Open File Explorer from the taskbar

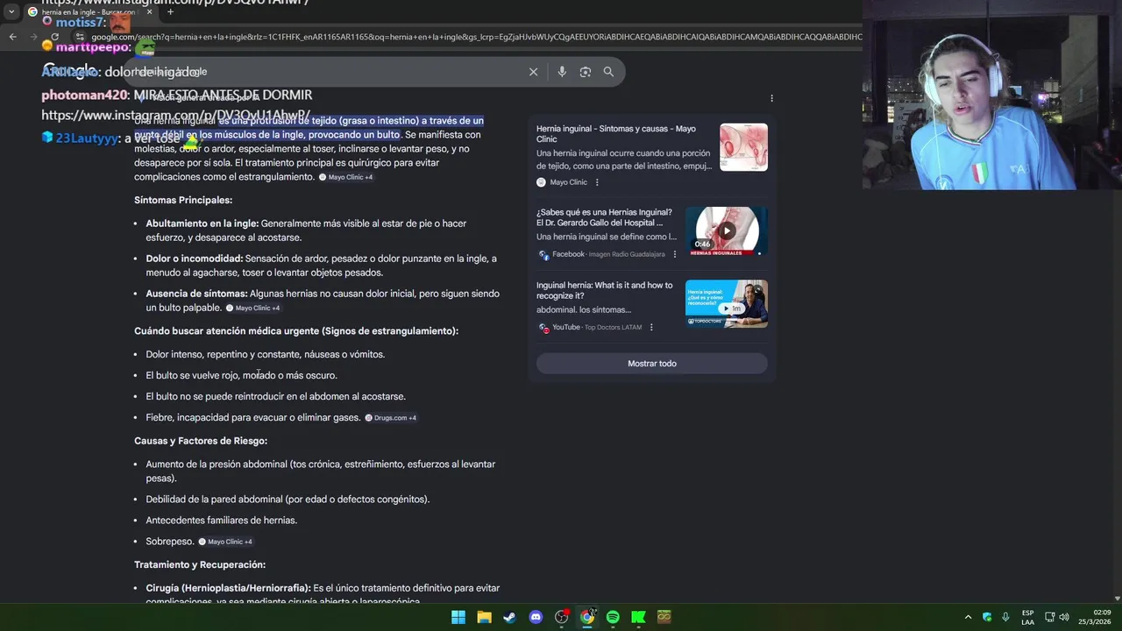coord(484,617)
